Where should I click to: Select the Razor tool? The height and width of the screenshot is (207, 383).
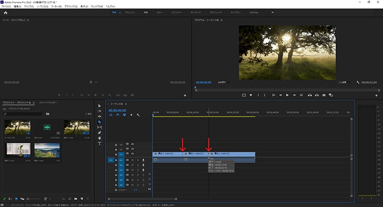click(x=100, y=122)
